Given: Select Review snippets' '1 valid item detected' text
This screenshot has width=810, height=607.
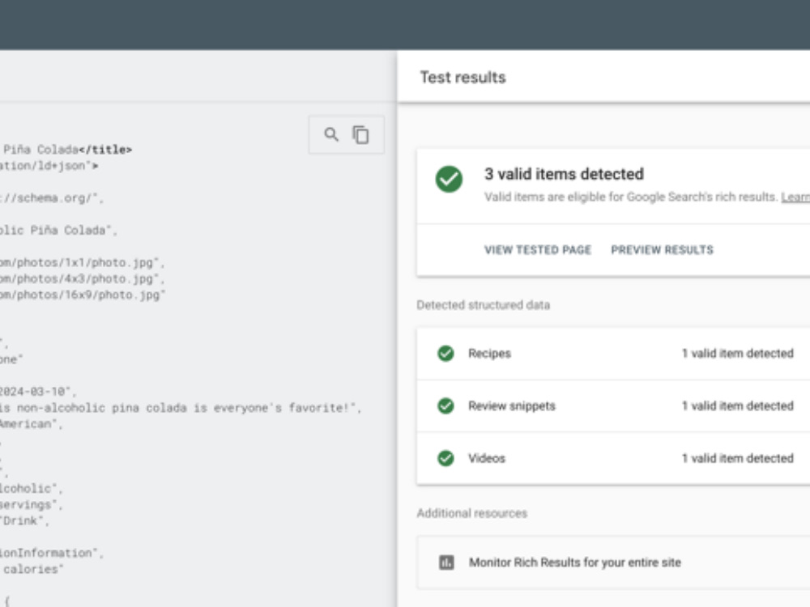Looking at the screenshot, I should click(737, 406).
